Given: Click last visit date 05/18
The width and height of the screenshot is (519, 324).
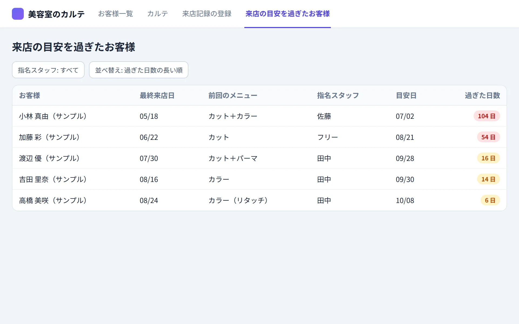Looking at the screenshot, I should tap(149, 116).
